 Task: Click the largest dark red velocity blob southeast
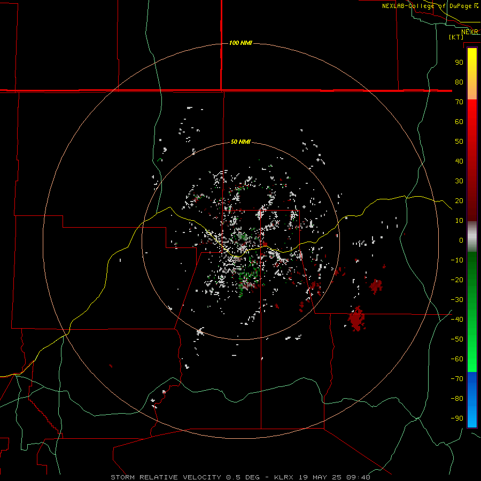point(357,319)
